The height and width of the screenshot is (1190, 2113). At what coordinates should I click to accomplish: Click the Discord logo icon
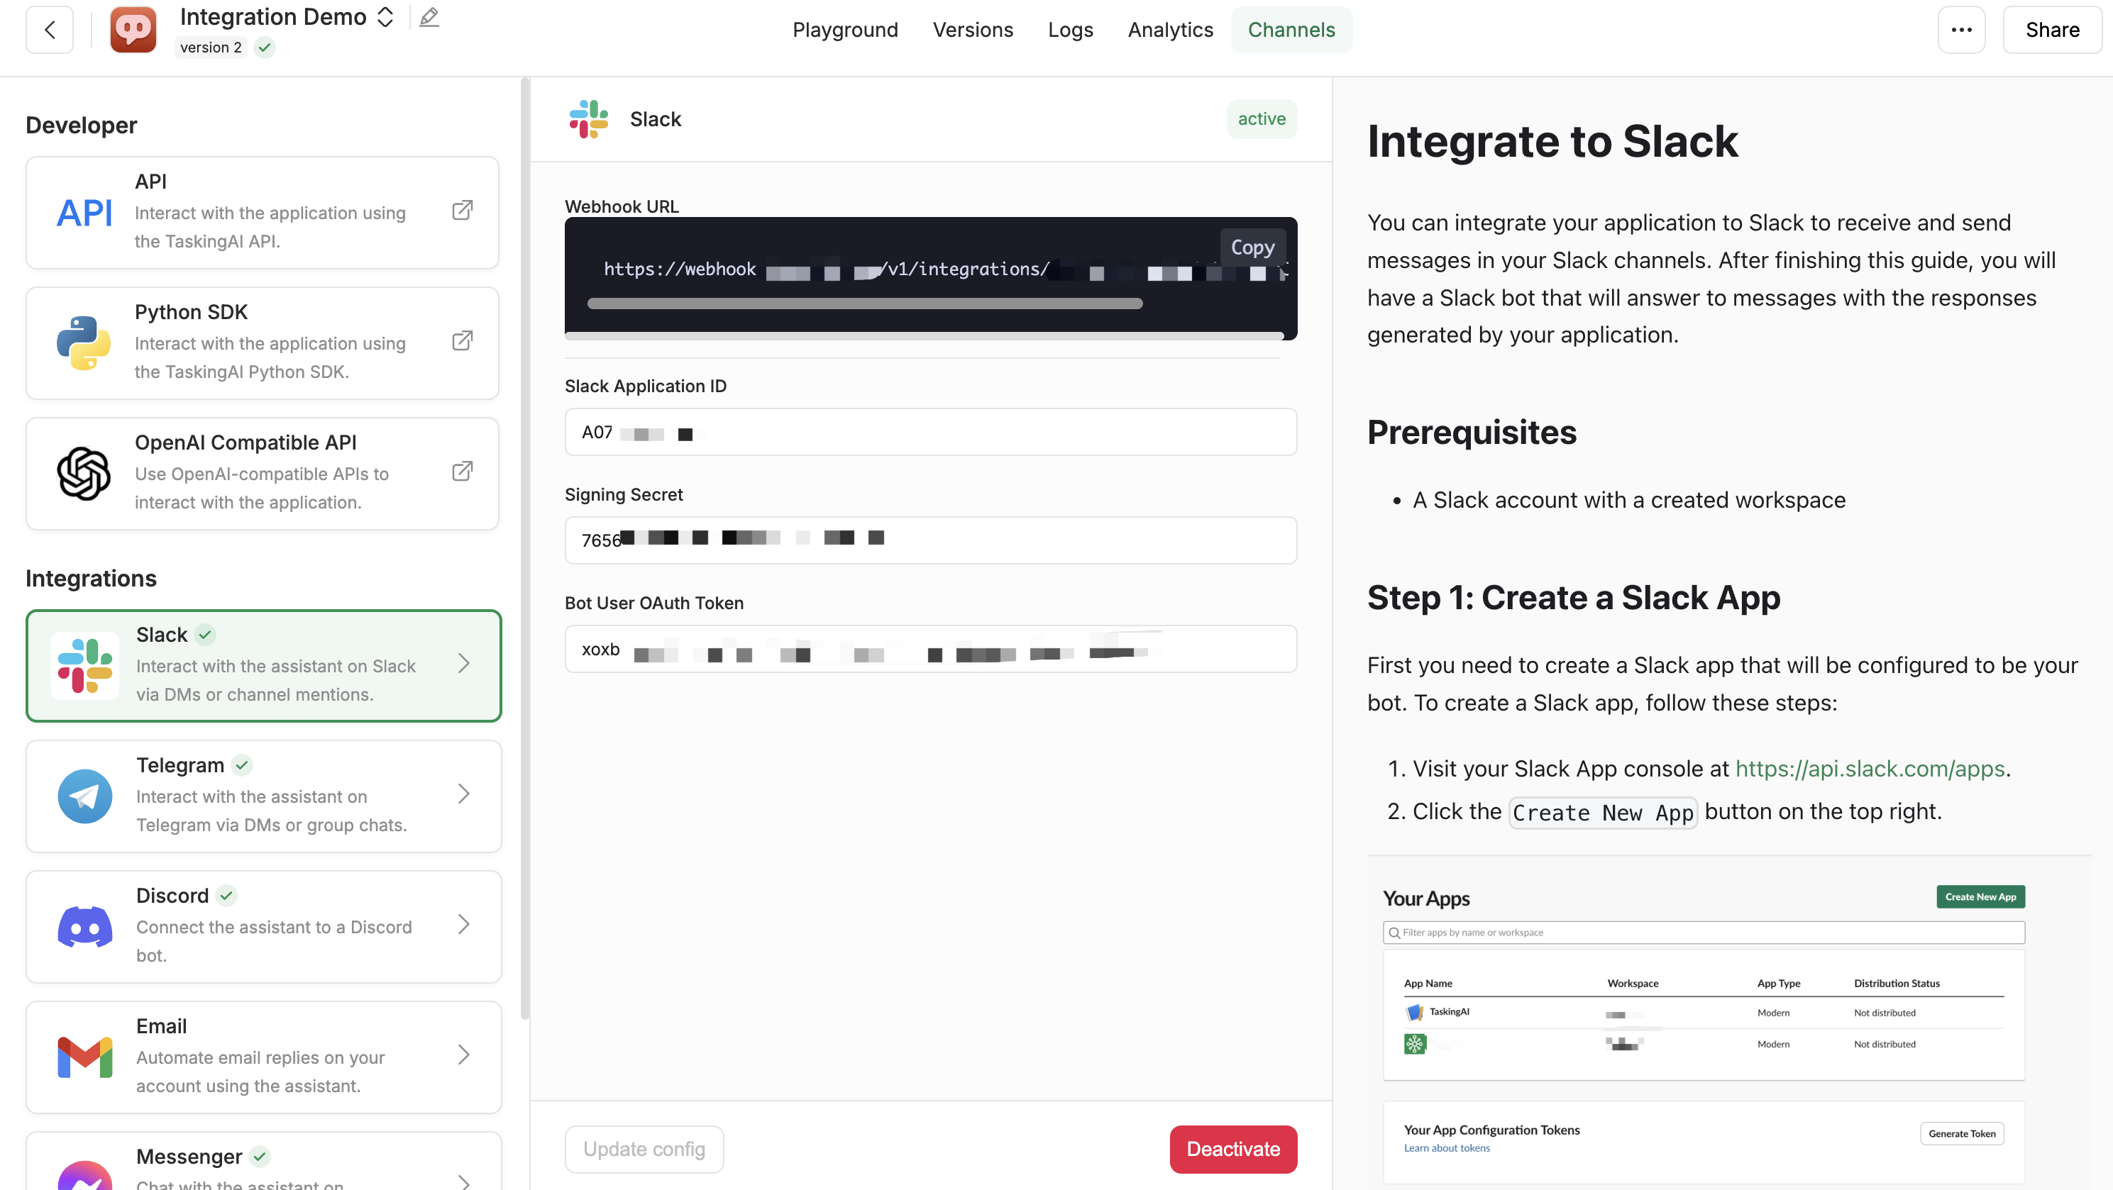click(x=85, y=927)
